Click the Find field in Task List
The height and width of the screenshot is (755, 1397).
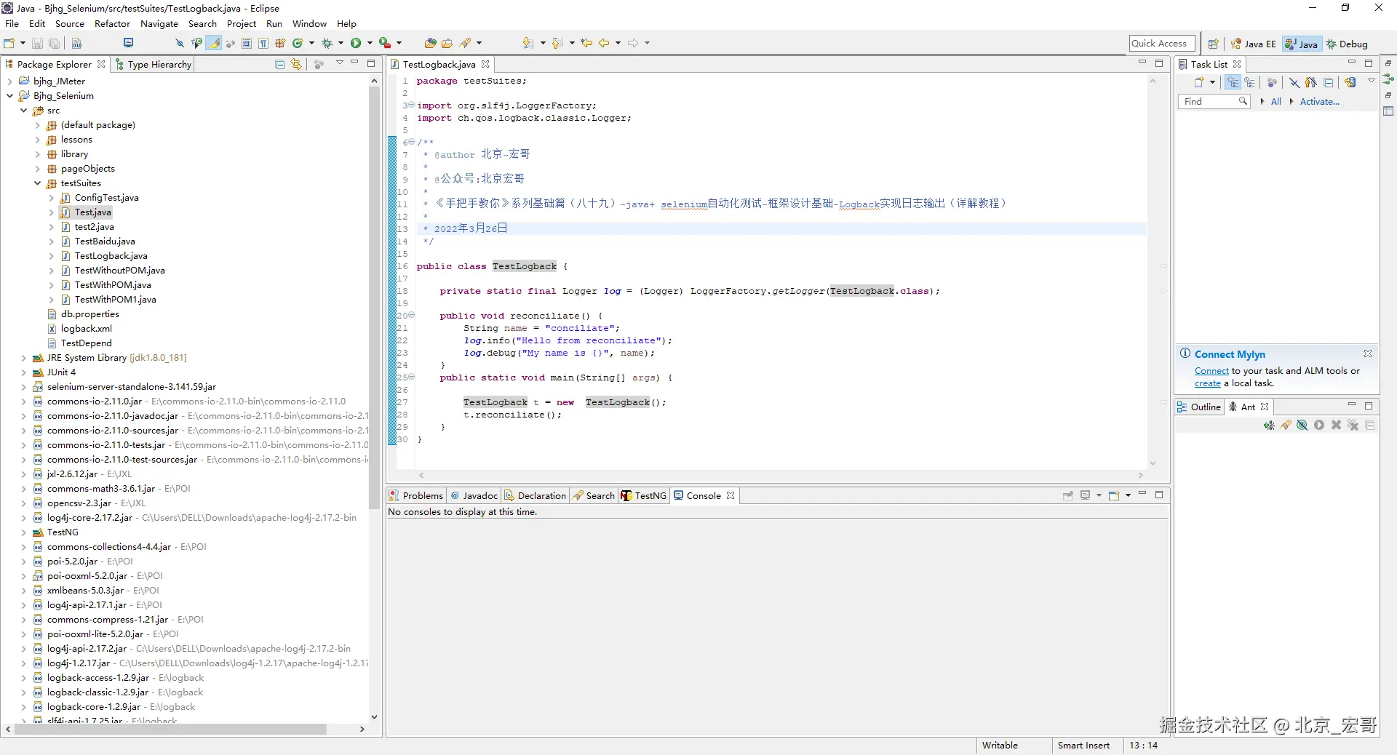coord(1209,102)
